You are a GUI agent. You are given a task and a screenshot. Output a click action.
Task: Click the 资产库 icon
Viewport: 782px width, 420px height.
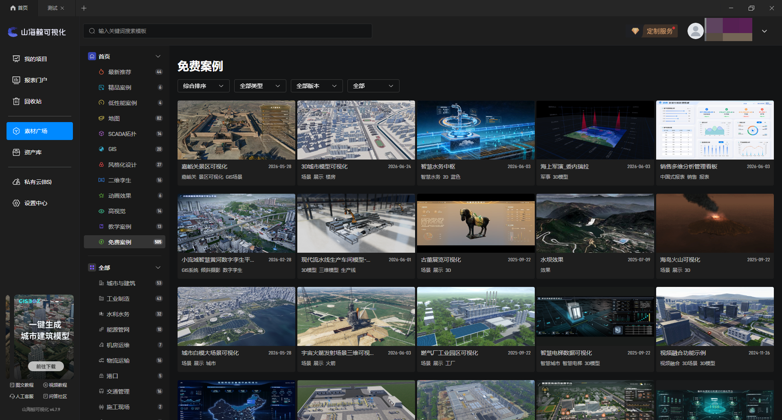coord(16,152)
